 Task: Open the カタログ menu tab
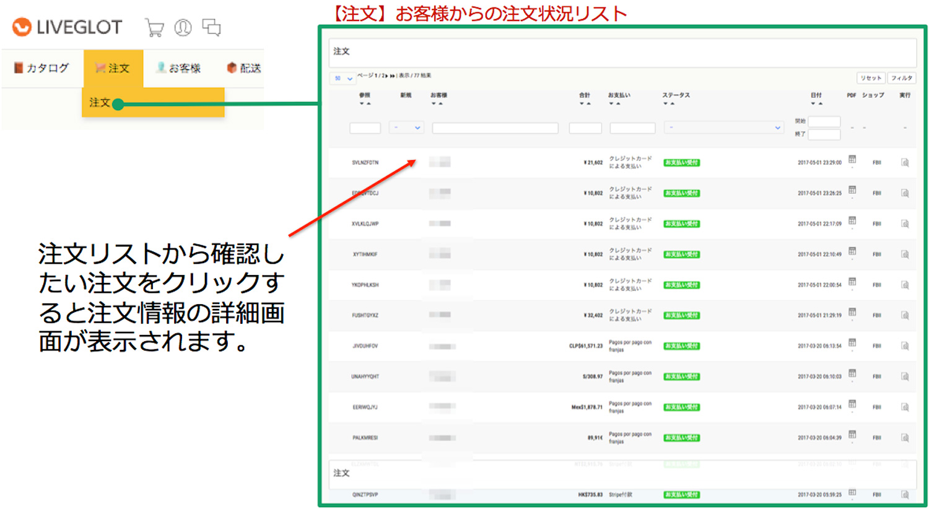41,68
